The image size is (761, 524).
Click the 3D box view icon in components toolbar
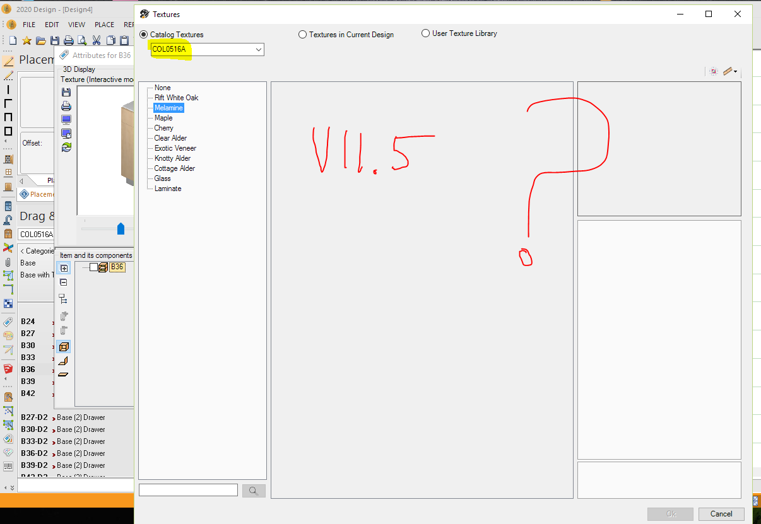pos(64,347)
